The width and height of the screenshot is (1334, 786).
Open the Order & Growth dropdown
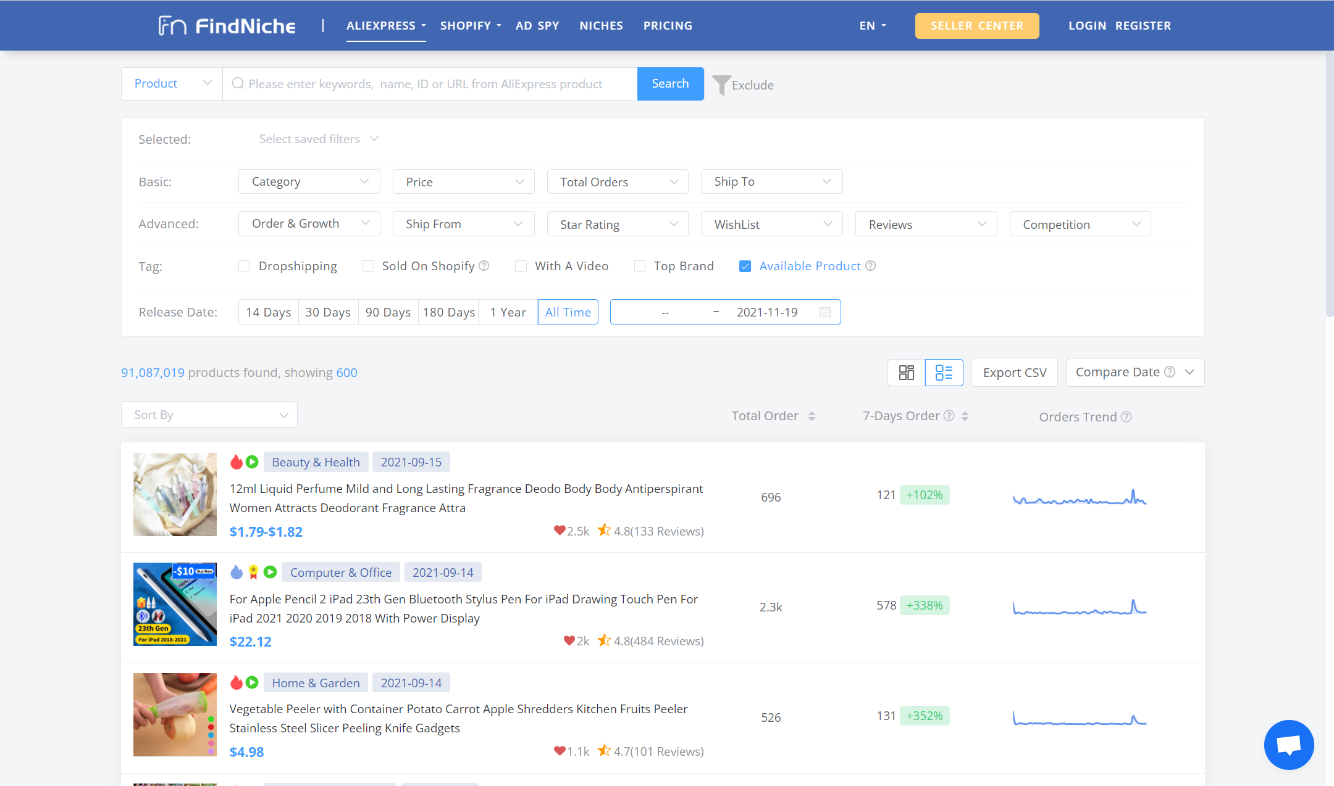309,224
